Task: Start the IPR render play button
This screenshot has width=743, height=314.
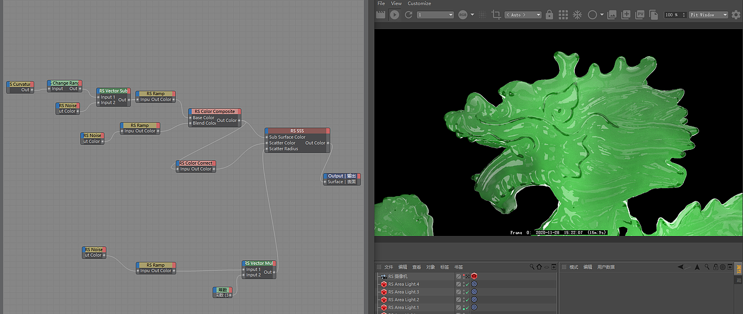Action: 395,15
